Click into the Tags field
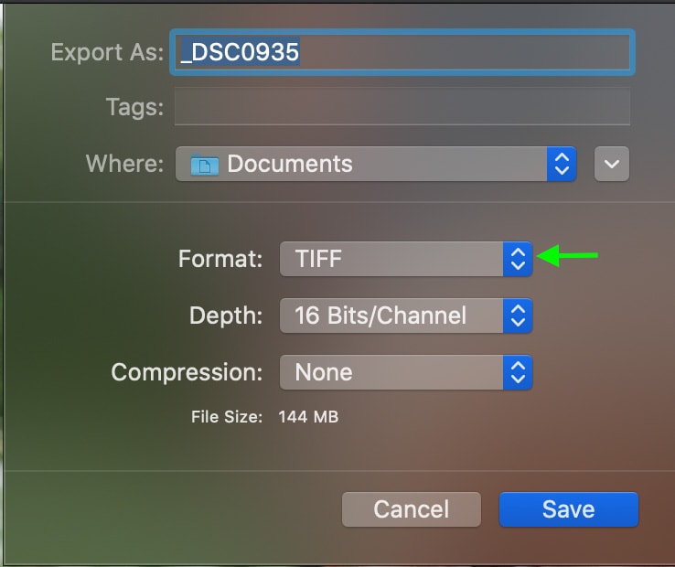This screenshot has height=567, width=675. pos(402,106)
